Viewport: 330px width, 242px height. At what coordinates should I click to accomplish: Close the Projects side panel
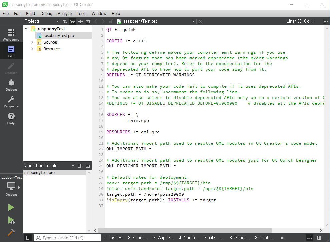coord(88,21)
